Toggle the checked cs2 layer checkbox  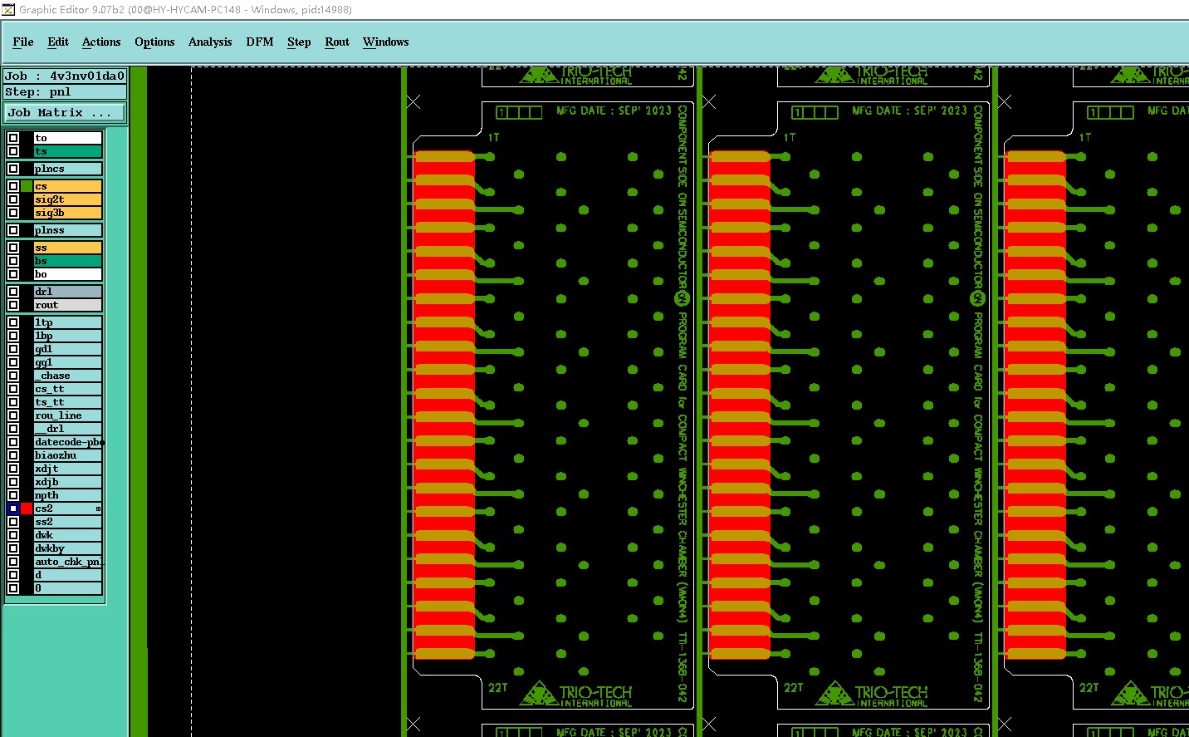point(13,509)
